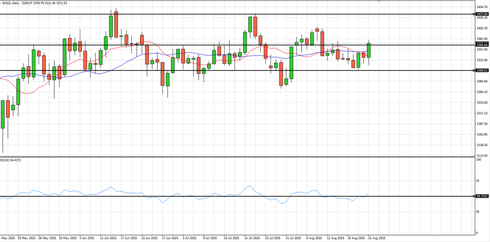
Task: Click the 49.7925 RSI level tag
Action: coord(481,197)
